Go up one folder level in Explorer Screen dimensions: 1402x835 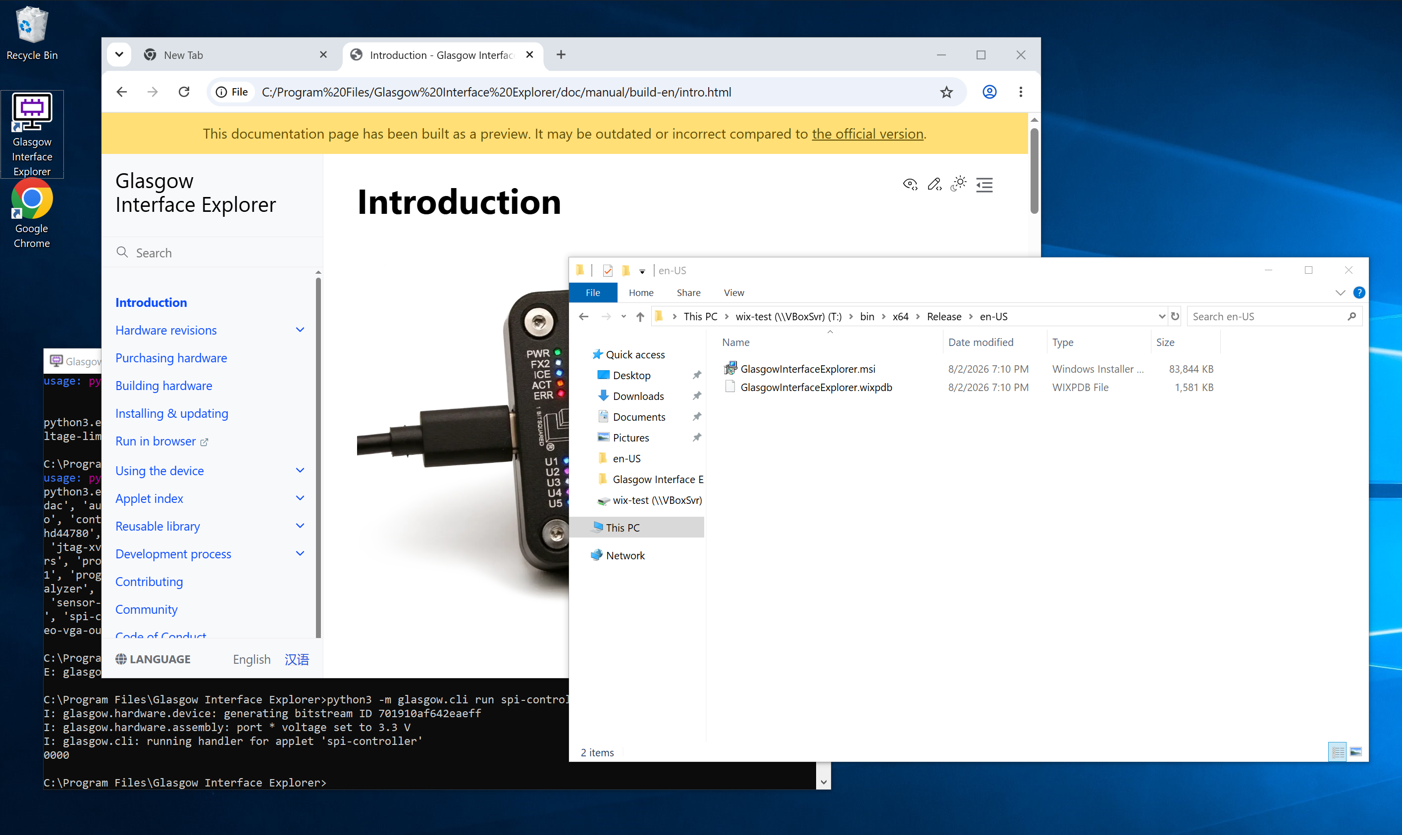(640, 316)
